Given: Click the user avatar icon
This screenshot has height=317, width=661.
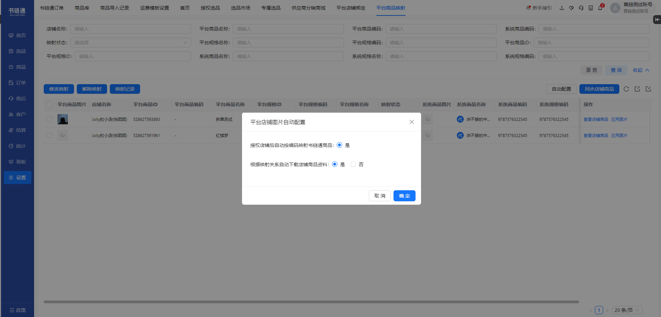Looking at the screenshot, I should pos(615,8).
